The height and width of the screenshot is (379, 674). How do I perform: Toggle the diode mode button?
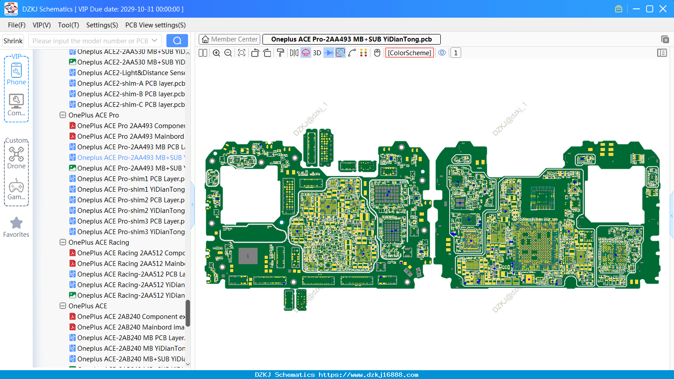(329, 53)
